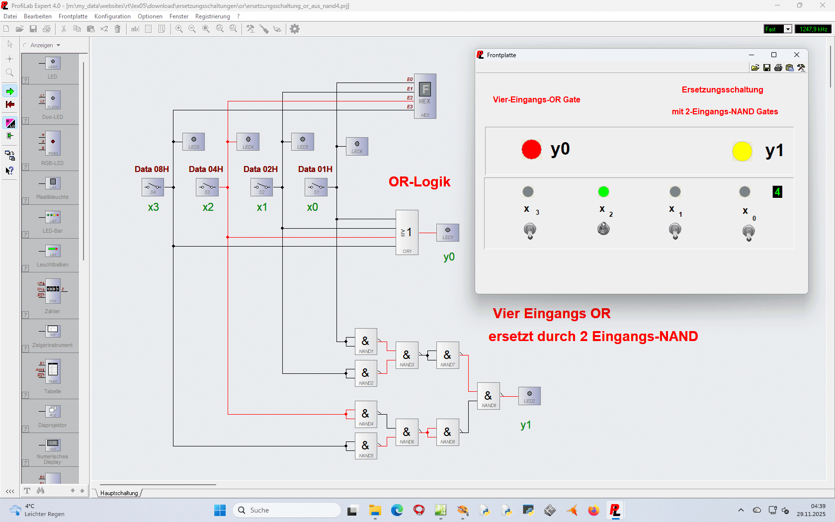
Task: Flip the x0 toggle switch on the Frontplatte
Action: [x=749, y=232]
